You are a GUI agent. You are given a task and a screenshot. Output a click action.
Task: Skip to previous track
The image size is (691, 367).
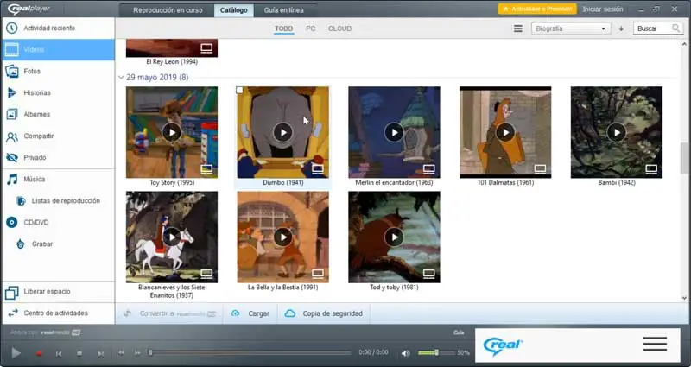[59, 353]
